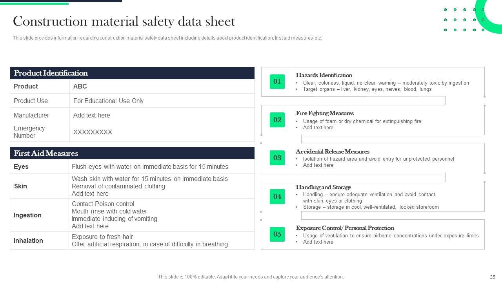The width and height of the screenshot is (502, 282).
Task: Select the Inhalation row label cell
Action: [28, 240]
